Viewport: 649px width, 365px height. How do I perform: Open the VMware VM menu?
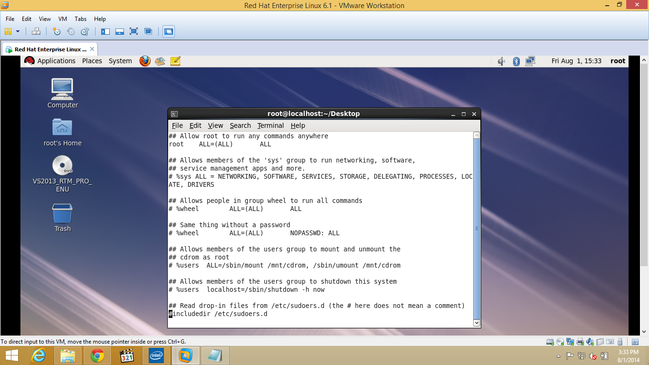63,19
